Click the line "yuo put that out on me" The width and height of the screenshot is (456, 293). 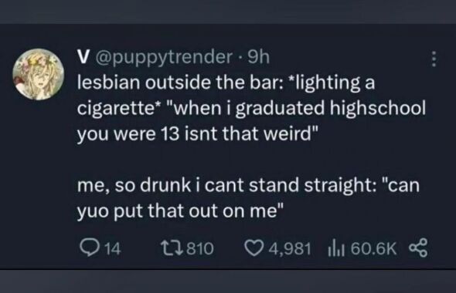coord(180,211)
